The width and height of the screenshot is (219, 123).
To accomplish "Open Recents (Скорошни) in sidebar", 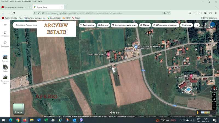I will pyautogui.click(x=5, y=44).
